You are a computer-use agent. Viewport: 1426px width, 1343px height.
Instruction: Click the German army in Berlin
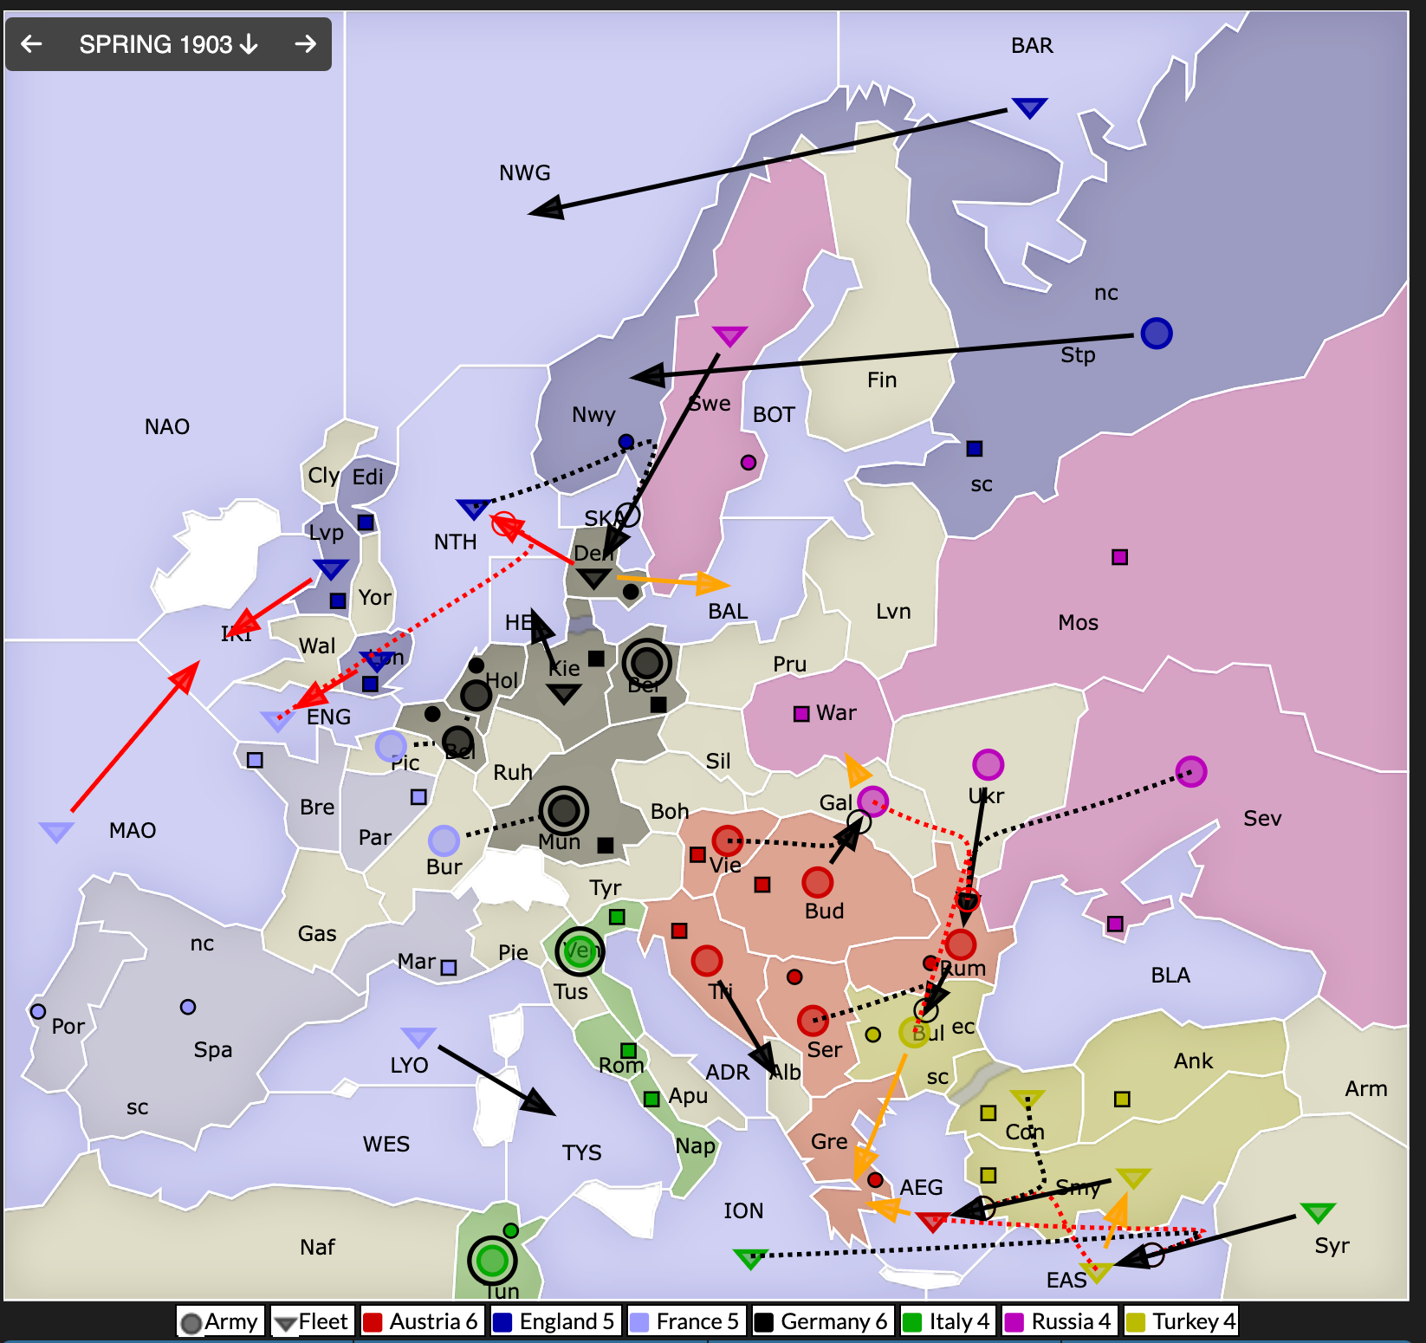(x=646, y=664)
